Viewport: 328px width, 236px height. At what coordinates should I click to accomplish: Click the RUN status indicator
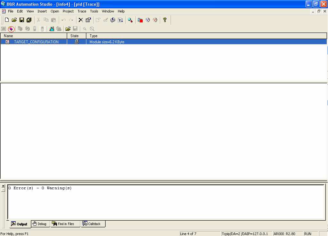311,234
